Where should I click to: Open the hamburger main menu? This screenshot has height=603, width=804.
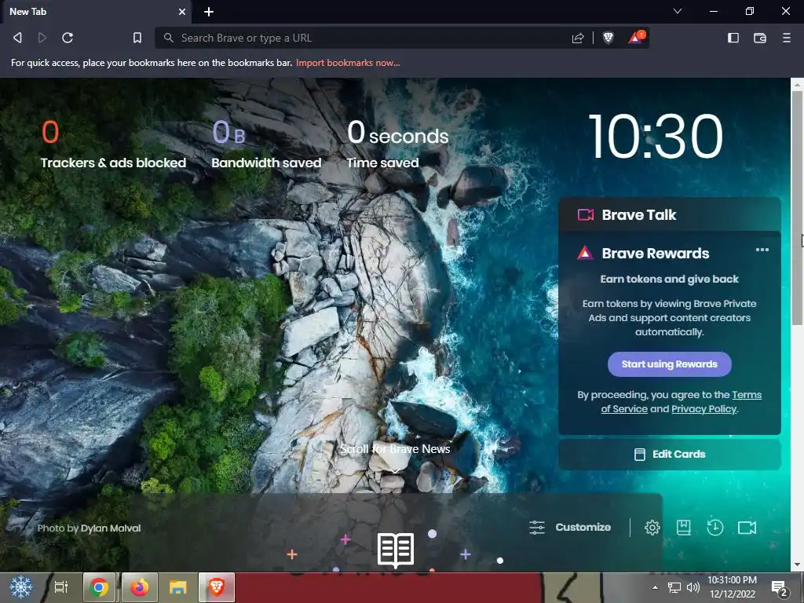point(787,38)
